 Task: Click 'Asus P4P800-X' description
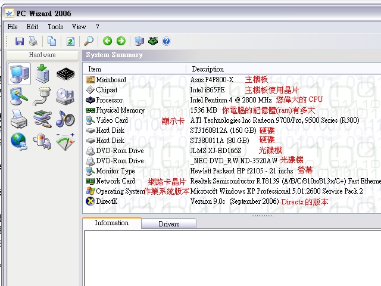point(212,79)
